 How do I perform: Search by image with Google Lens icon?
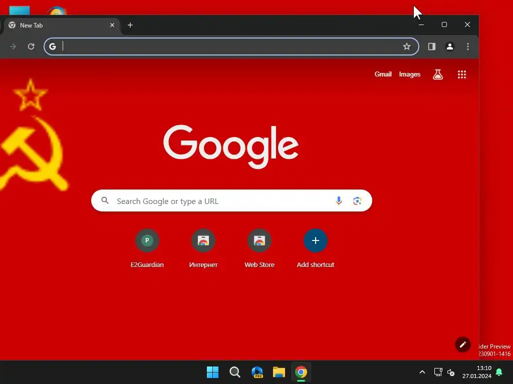point(357,201)
